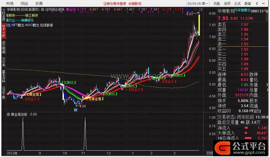Click the 挖金子 marker near February-March

169,81
